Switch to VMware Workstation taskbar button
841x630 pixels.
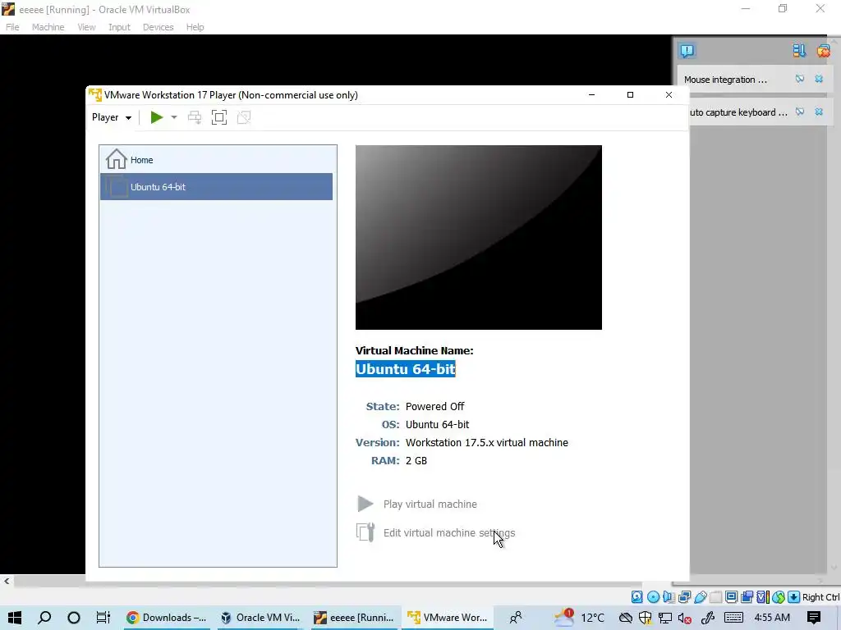(448, 618)
